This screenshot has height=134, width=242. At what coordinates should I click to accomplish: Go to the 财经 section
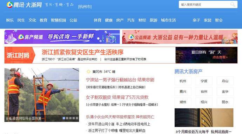coord(142,20)
